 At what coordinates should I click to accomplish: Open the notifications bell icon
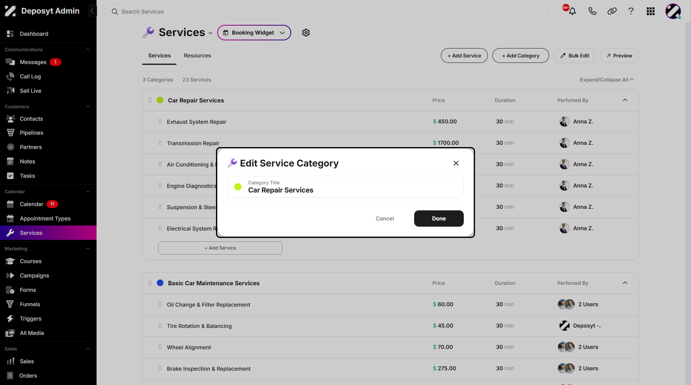click(x=572, y=11)
